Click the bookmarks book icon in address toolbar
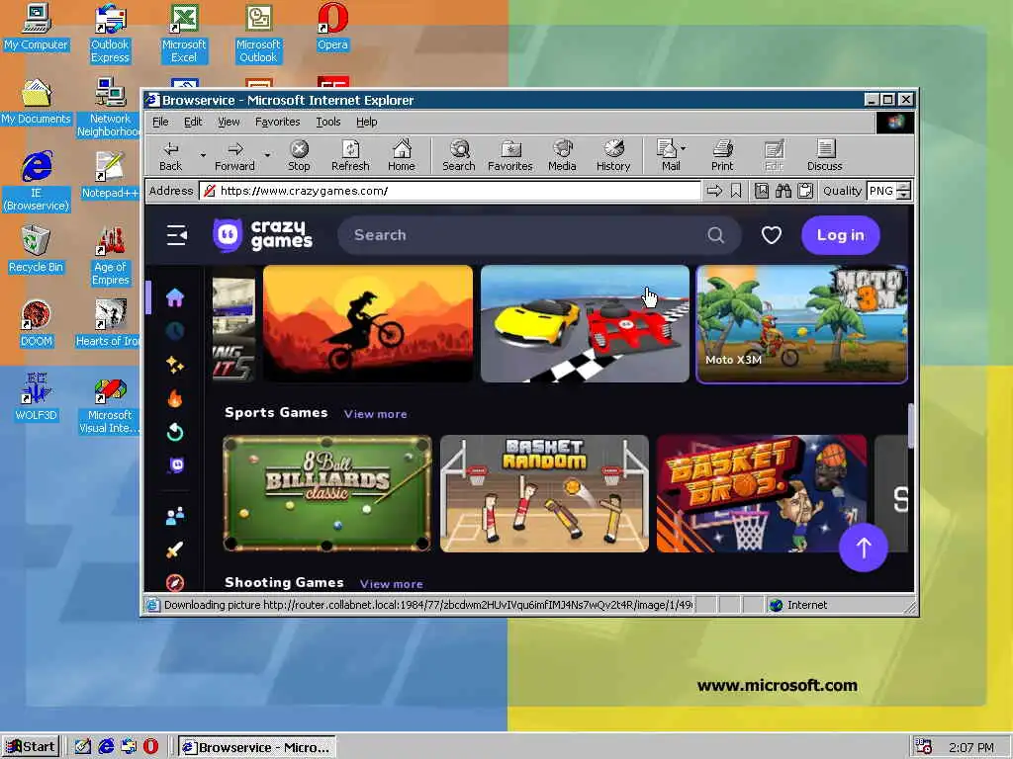Screen dimensions: 1013x759 [x=762, y=191]
